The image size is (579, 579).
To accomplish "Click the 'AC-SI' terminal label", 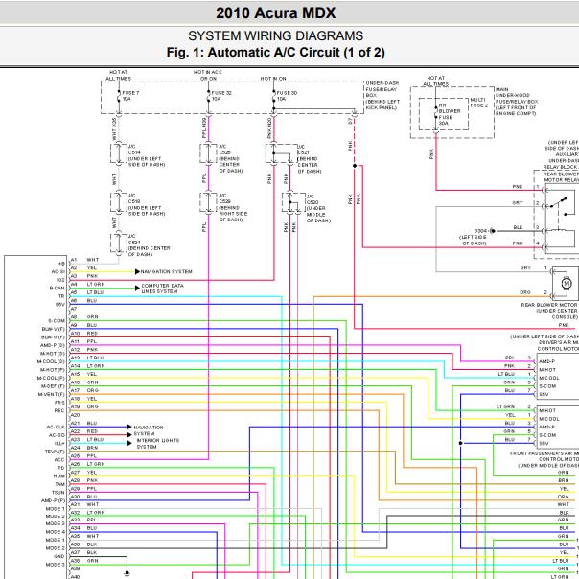I will [x=58, y=272].
